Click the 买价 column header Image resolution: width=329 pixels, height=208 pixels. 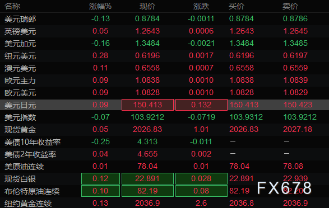pyautogui.click(x=237, y=6)
